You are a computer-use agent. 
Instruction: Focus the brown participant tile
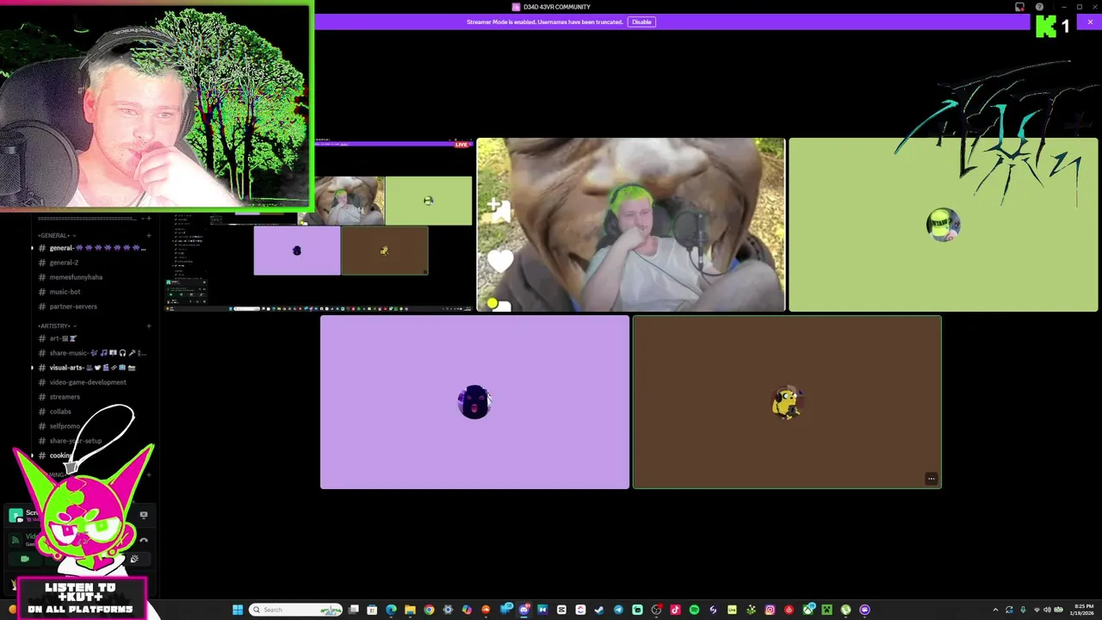click(787, 402)
